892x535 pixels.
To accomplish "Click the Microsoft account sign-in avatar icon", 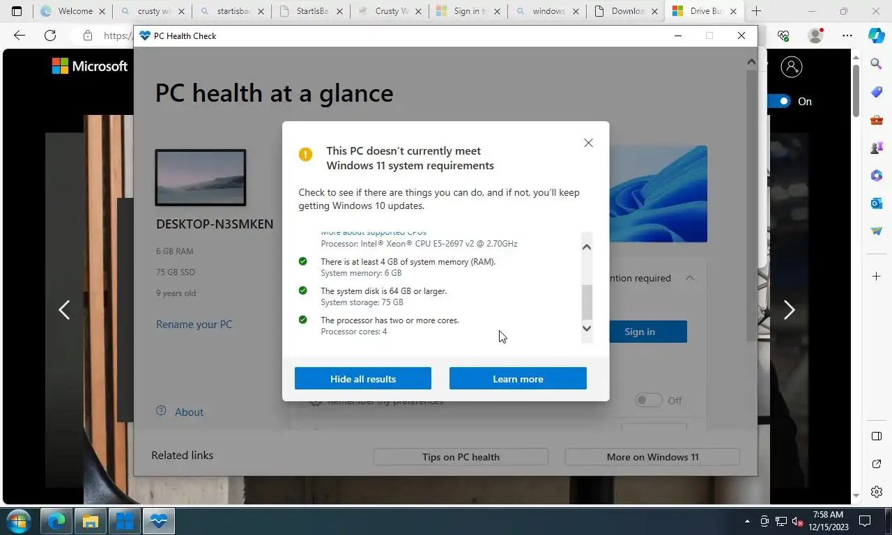I will point(792,67).
